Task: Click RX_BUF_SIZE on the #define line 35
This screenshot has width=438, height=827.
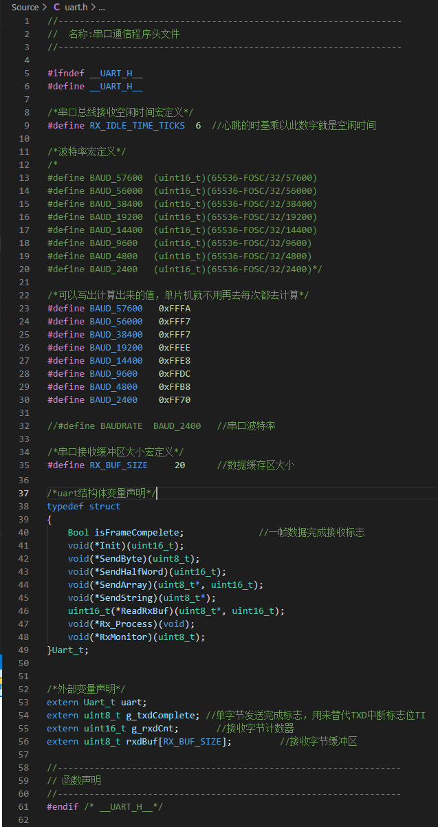Action: coord(118,465)
